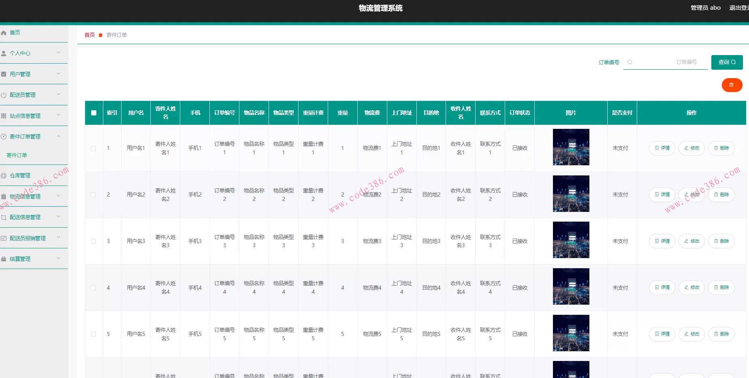Screen dimensions: 749x378
Task: Click the 个人中心 user icon
Action: pos(4,53)
